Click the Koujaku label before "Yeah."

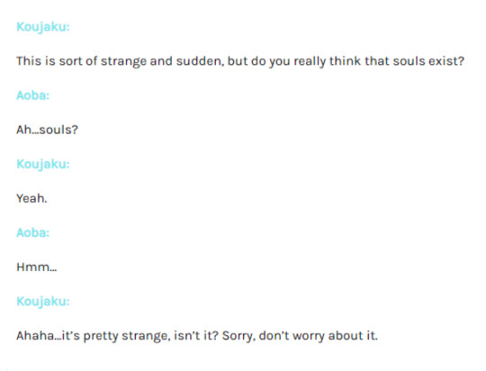pyautogui.click(x=43, y=165)
